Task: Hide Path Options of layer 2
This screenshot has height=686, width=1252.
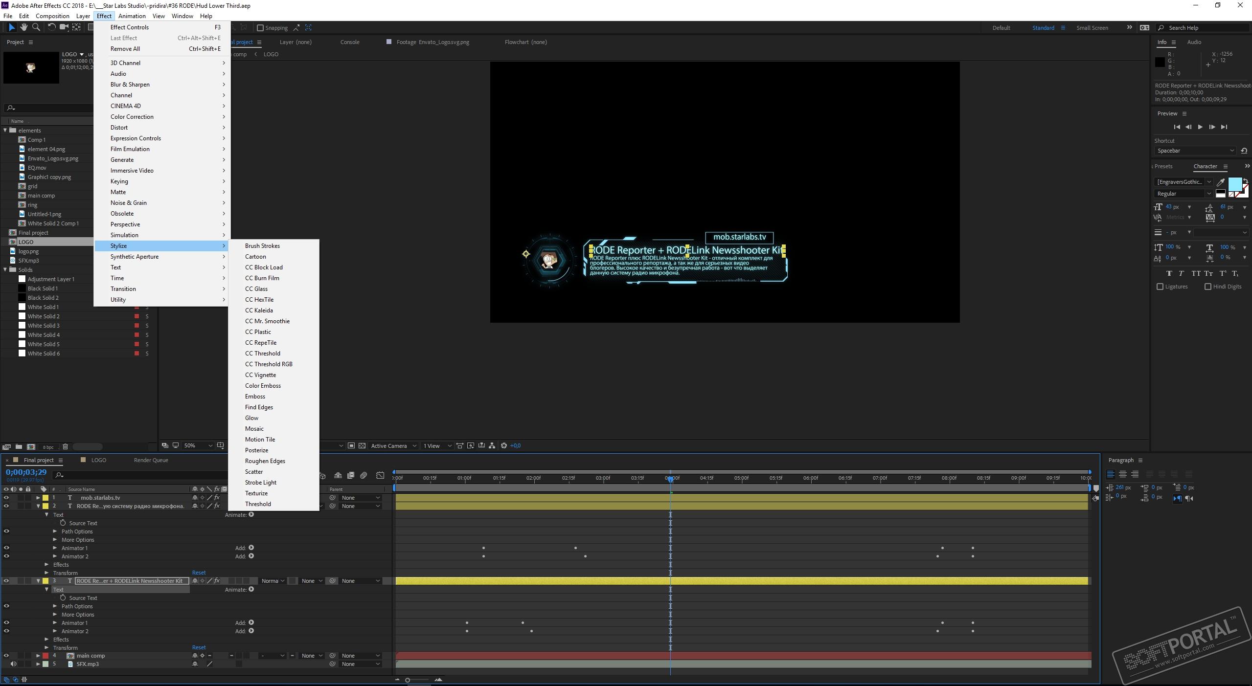Action: pos(6,531)
